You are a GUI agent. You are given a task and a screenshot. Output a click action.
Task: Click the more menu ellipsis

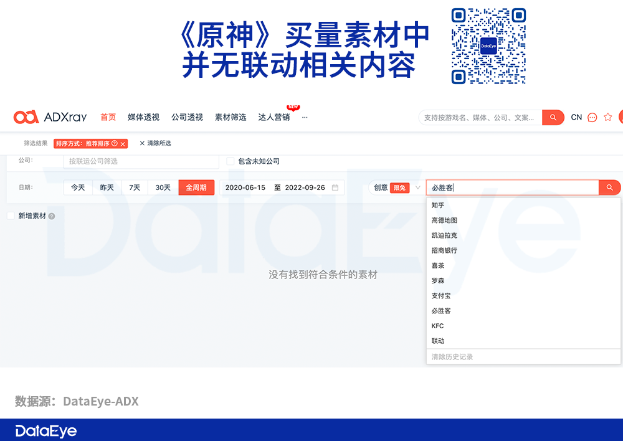coord(305,117)
